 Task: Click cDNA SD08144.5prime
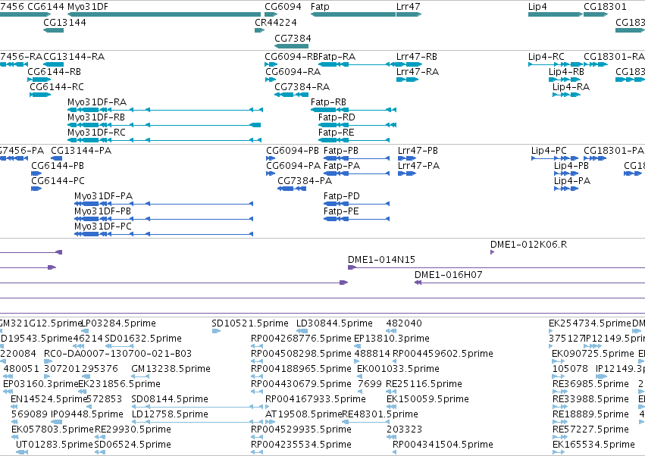197,407
